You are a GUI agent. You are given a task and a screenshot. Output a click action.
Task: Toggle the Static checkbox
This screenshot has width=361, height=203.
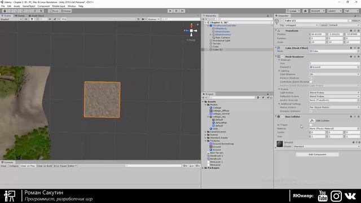[x=350, y=20]
